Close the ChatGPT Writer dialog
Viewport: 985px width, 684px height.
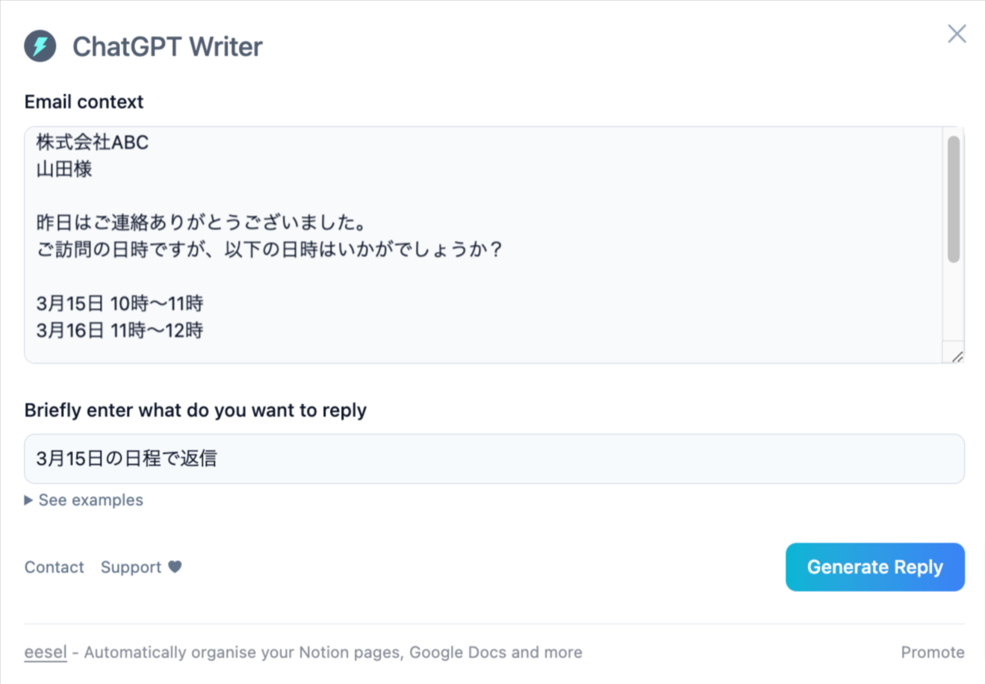(957, 34)
